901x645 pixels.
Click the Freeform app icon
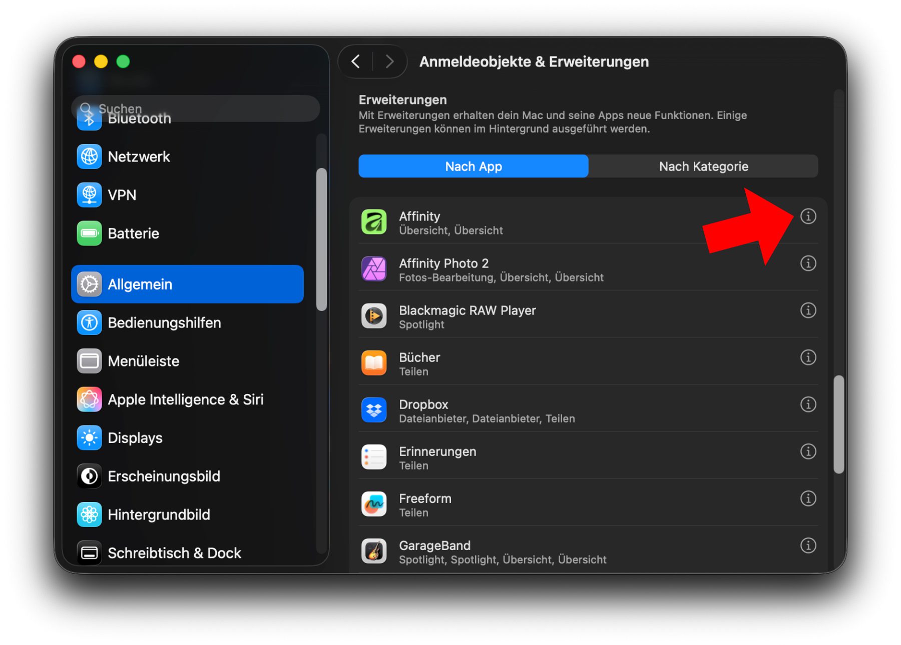(x=374, y=504)
